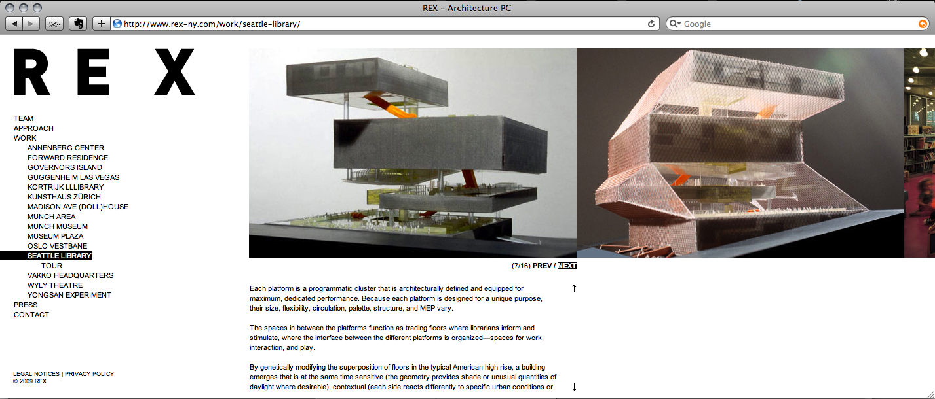The image size is (935, 399).
Task: Open the TEAM section
Action: point(24,118)
